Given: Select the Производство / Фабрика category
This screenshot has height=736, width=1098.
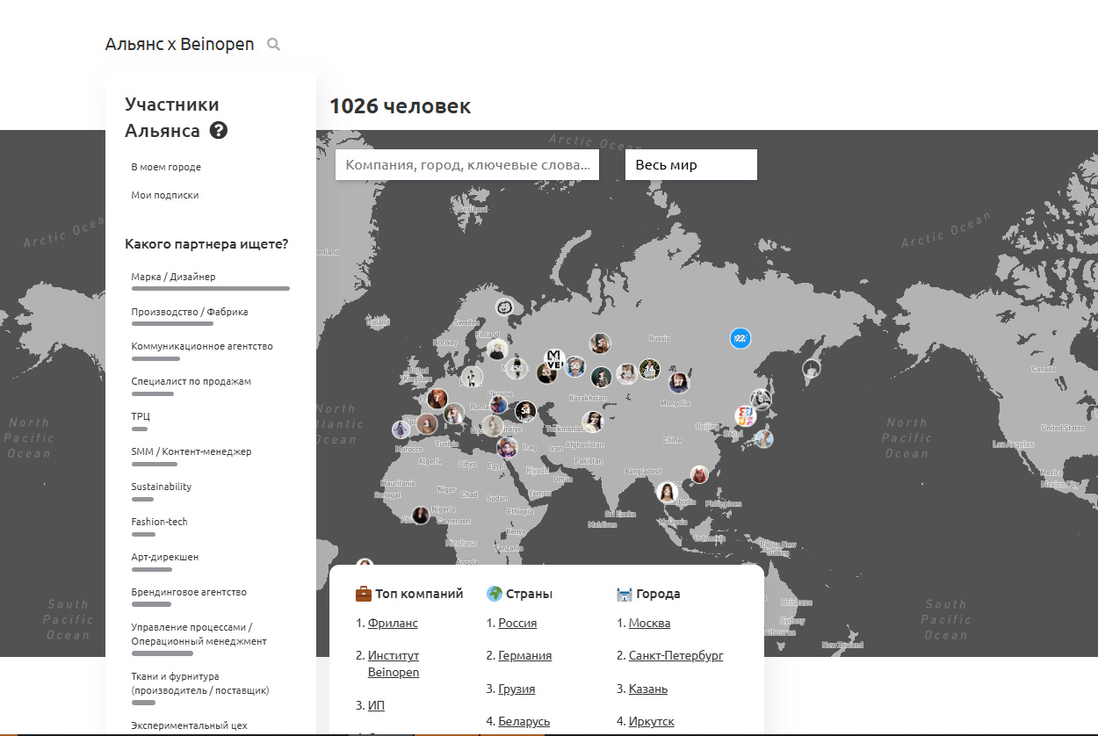Looking at the screenshot, I should click(x=190, y=312).
